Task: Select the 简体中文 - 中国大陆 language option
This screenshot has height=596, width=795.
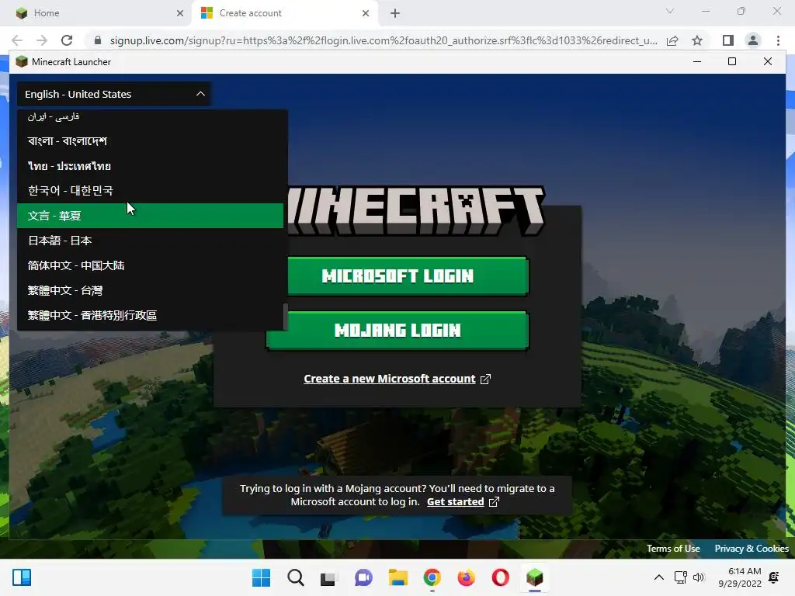Action: click(x=150, y=265)
